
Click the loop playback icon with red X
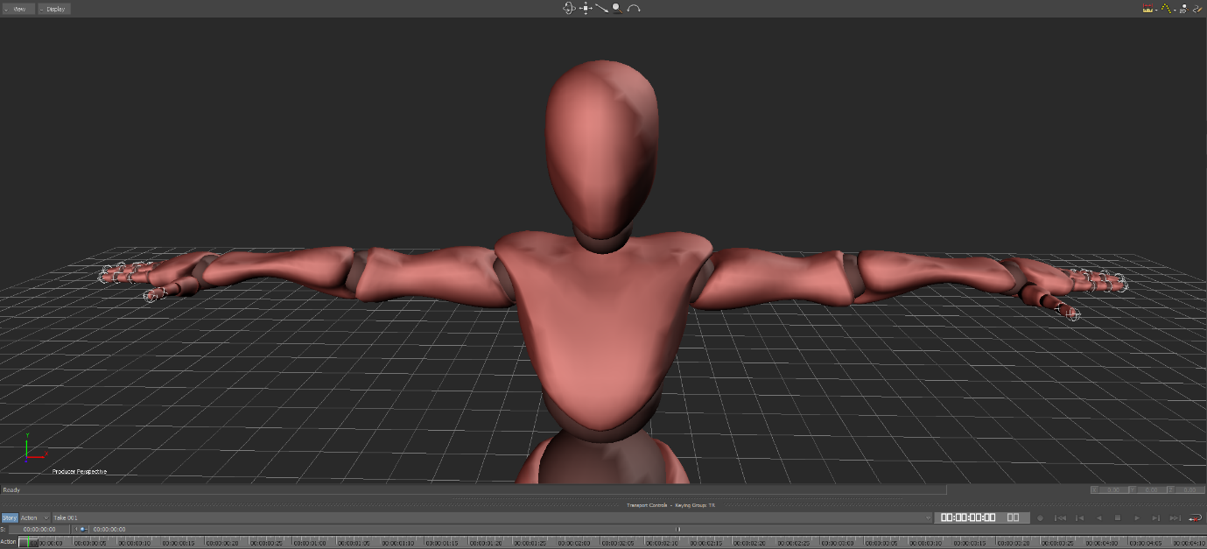pos(1194,517)
